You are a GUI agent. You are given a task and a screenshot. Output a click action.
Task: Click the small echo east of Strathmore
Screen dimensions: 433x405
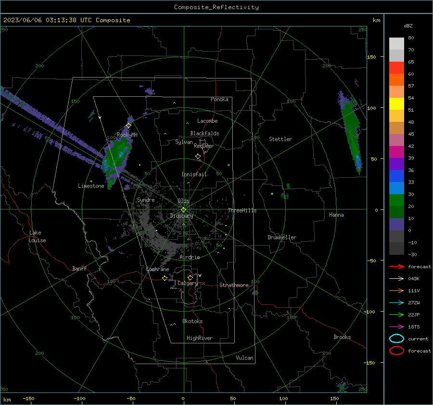[255, 292]
